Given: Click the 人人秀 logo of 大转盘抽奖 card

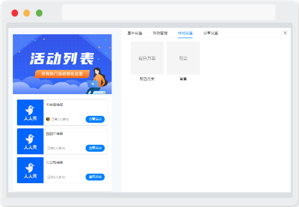Looking at the screenshot, I should (x=30, y=112).
